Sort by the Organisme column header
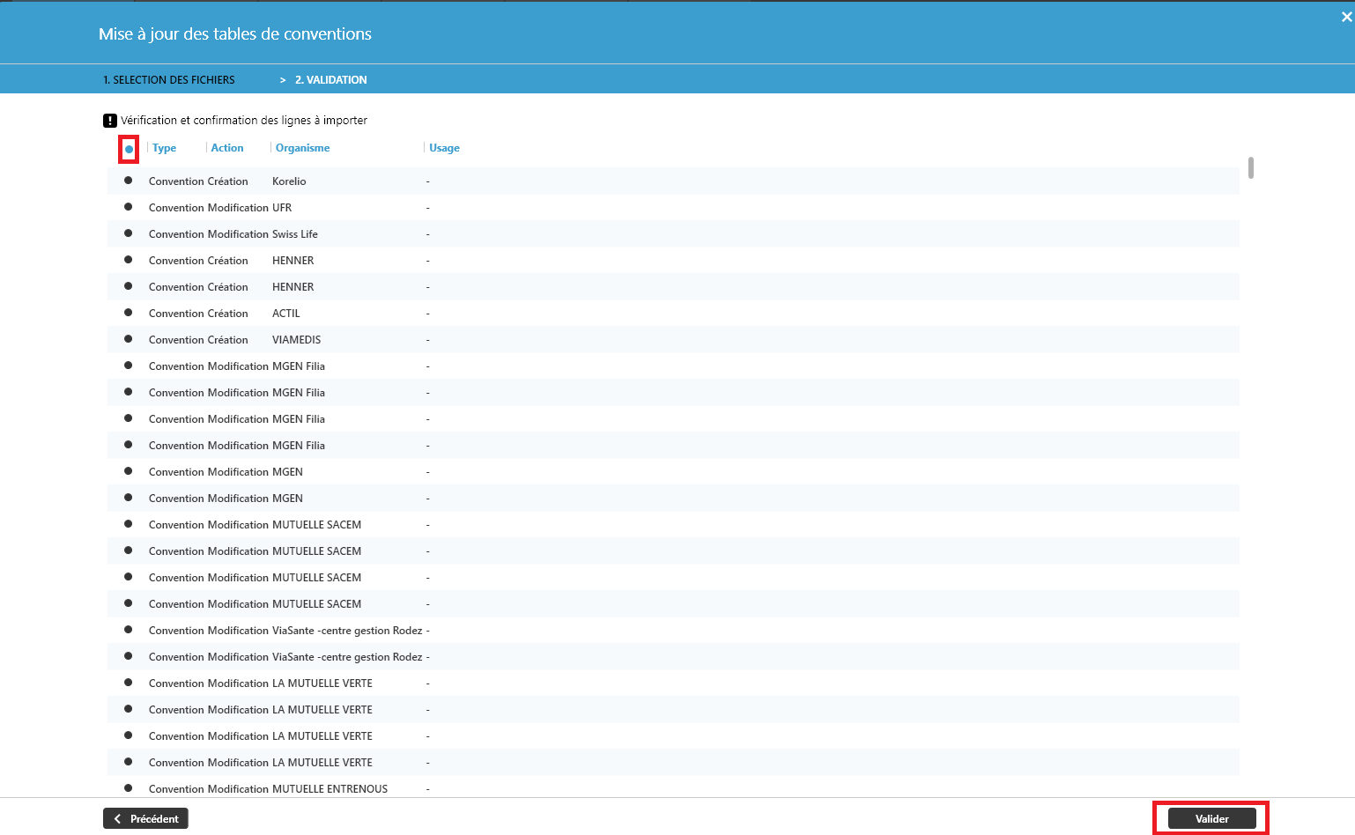 302,148
